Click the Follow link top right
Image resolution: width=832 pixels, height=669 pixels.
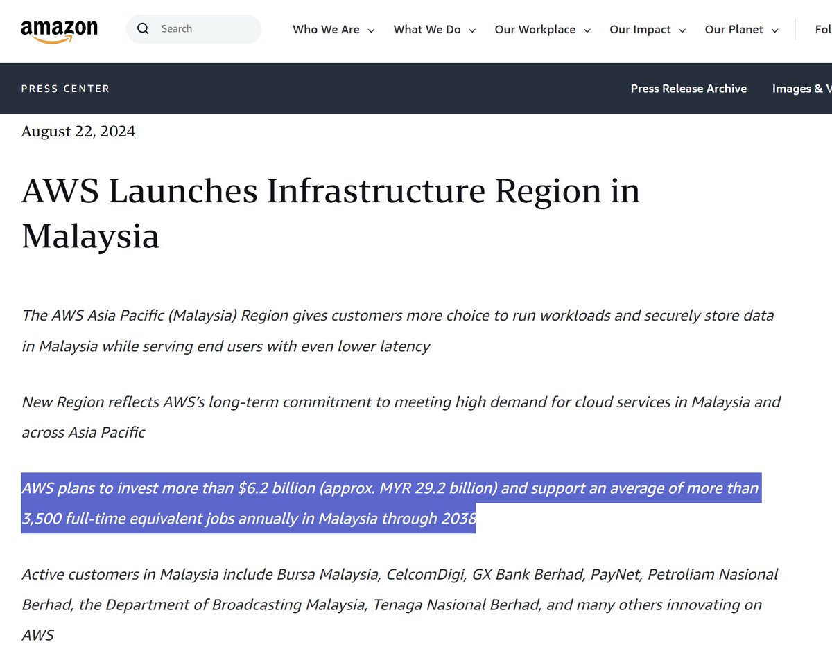822,30
